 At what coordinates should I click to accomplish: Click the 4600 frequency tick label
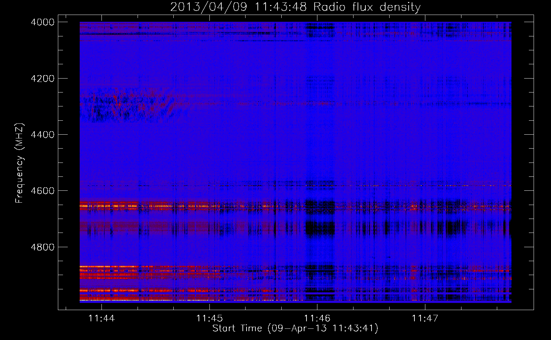[x=43, y=191]
